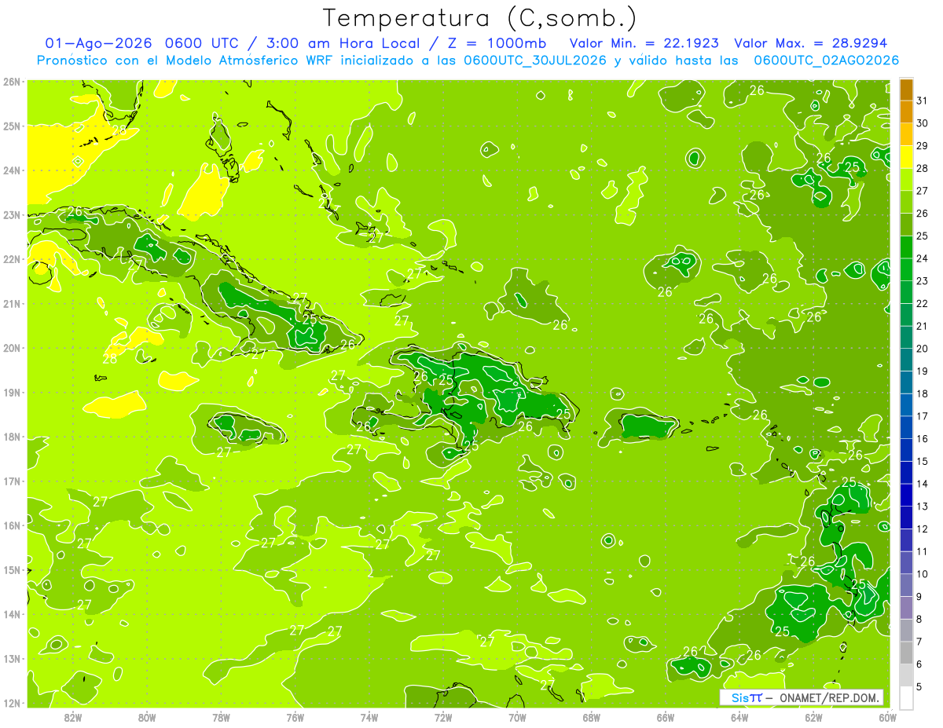Click the legend value "17" on the colorbar
Viewport: 943px width, 728px height.
[923, 416]
